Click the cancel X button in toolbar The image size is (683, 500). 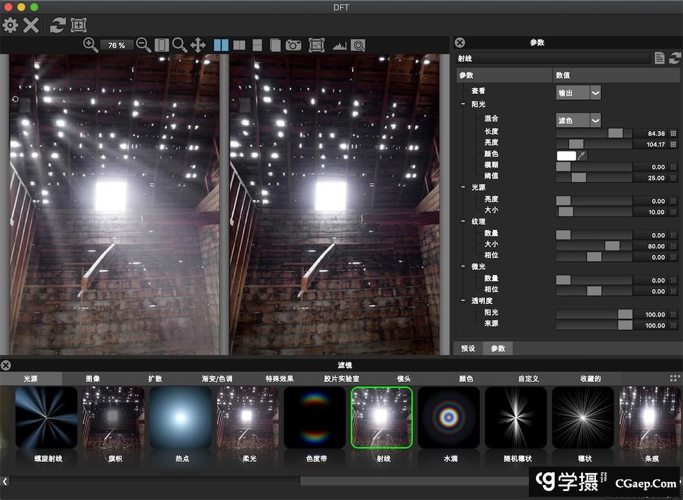31,26
